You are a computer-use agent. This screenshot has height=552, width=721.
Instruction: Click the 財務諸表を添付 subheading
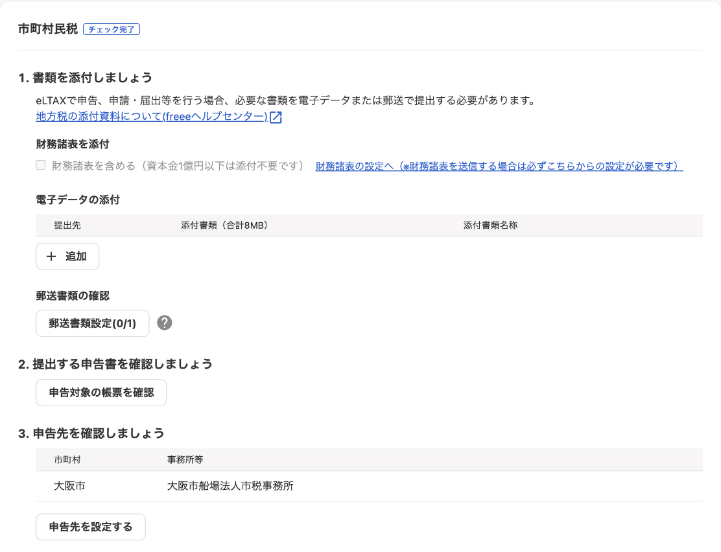(x=73, y=144)
